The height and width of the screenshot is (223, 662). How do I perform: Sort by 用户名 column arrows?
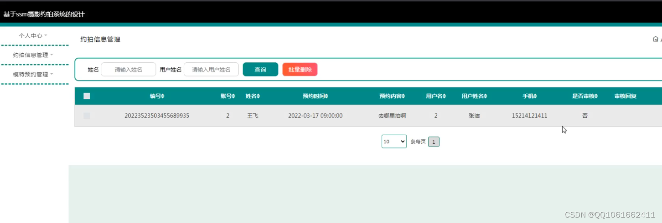pos(444,96)
